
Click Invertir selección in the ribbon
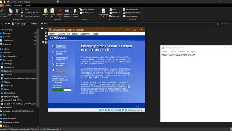coord(130,16)
